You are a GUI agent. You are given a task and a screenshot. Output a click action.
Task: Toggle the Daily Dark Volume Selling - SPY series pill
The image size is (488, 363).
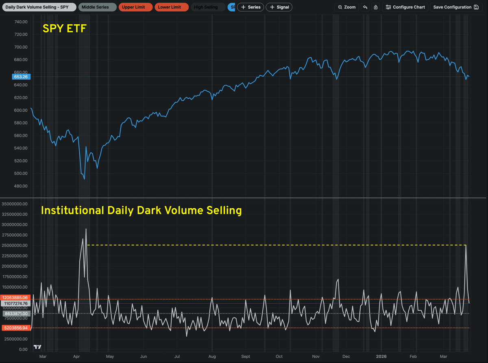coord(39,7)
